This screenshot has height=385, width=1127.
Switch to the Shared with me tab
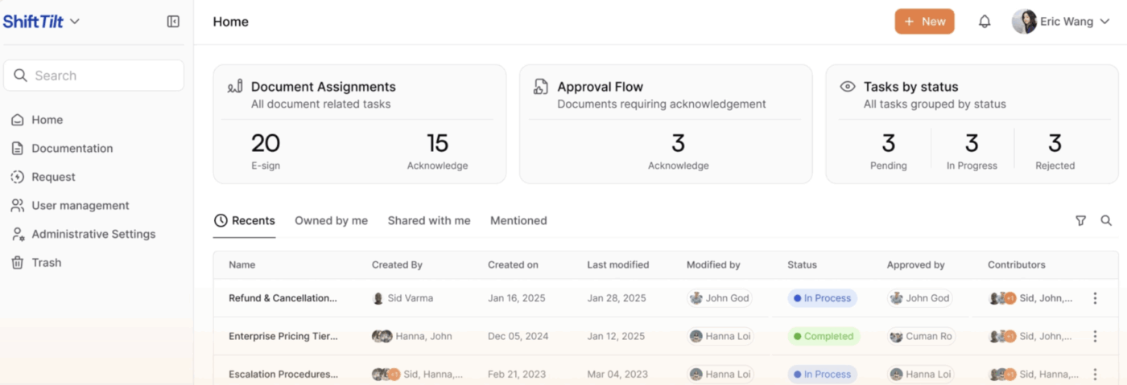click(x=429, y=220)
